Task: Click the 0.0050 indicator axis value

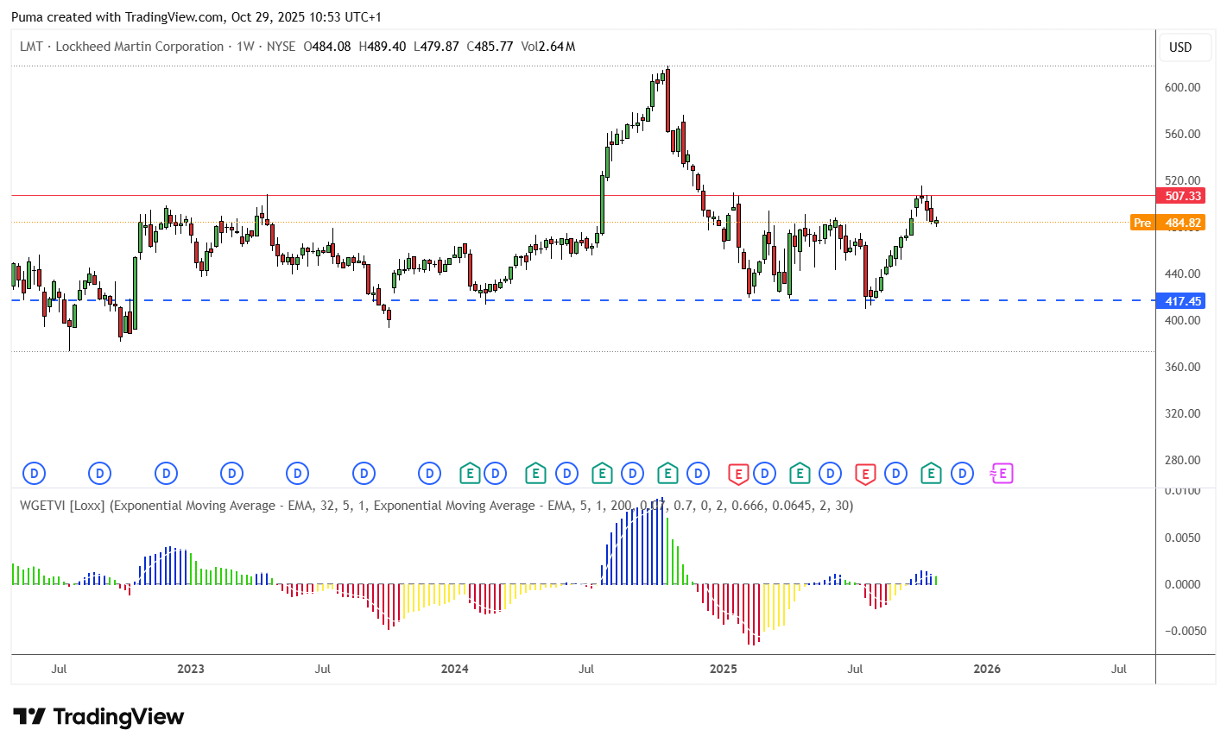Action: 1182,538
